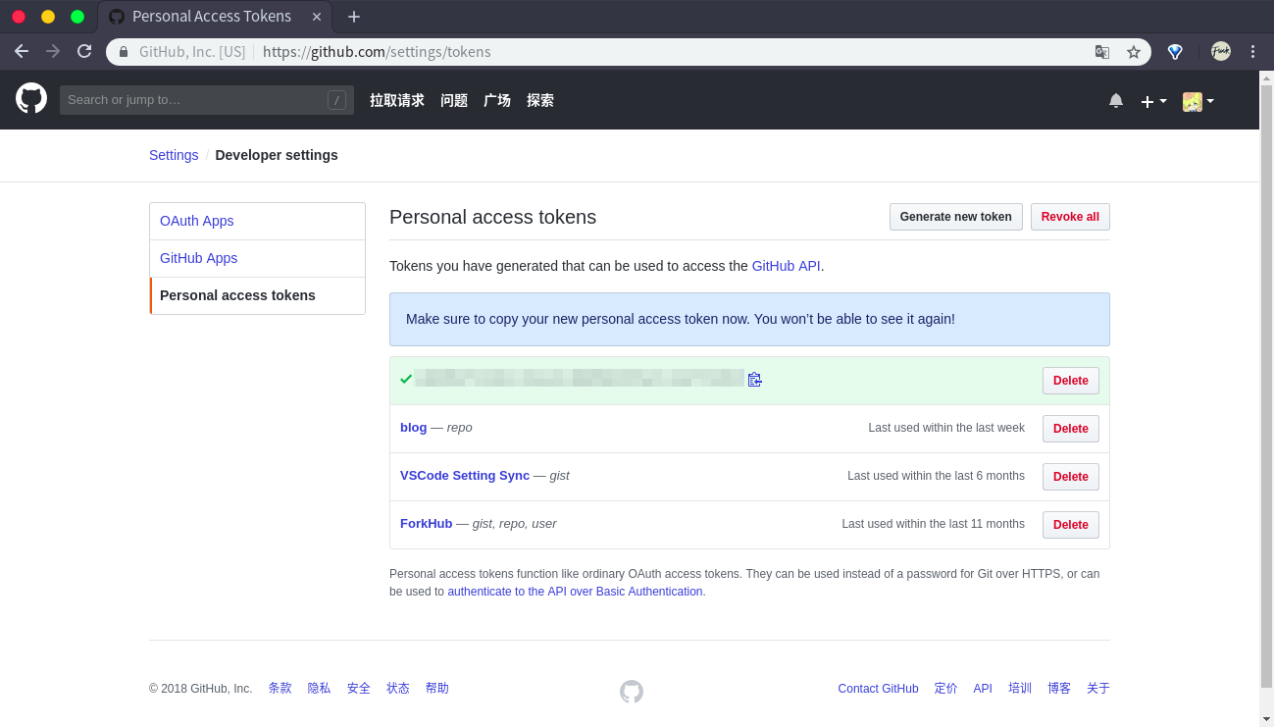Bookmark this page with the star

tap(1134, 52)
